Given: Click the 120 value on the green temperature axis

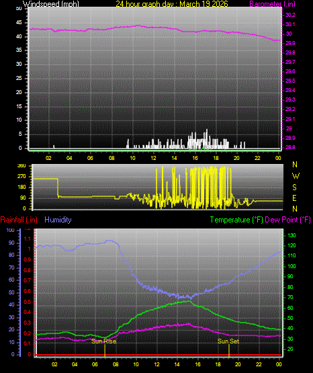Looking at the screenshot, I should coord(292,246).
